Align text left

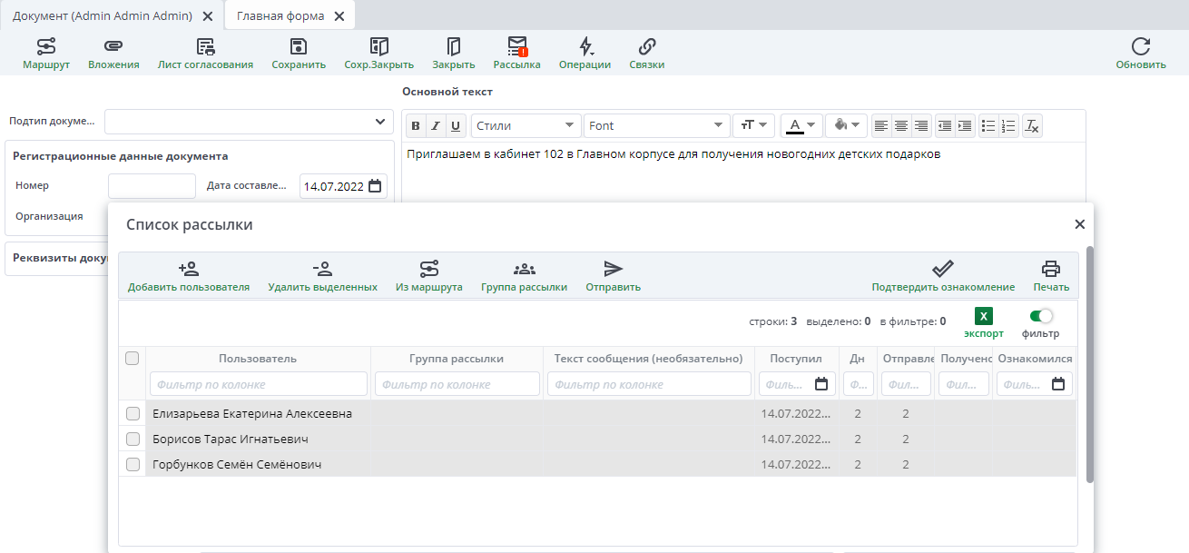(881, 126)
